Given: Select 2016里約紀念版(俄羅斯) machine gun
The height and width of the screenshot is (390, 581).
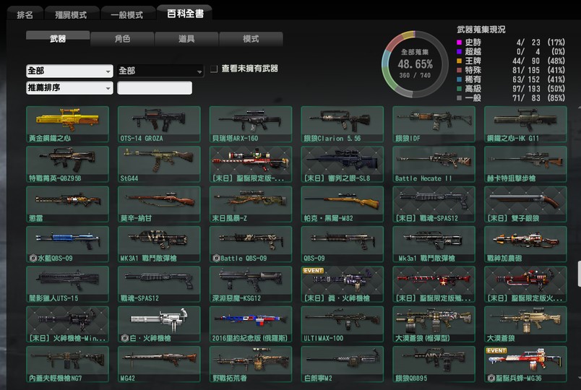Looking at the screenshot, I should point(251,324).
